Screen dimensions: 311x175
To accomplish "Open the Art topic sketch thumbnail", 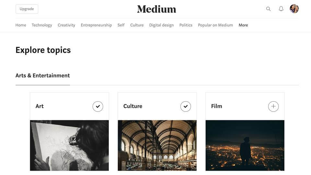I will [69, 145].
